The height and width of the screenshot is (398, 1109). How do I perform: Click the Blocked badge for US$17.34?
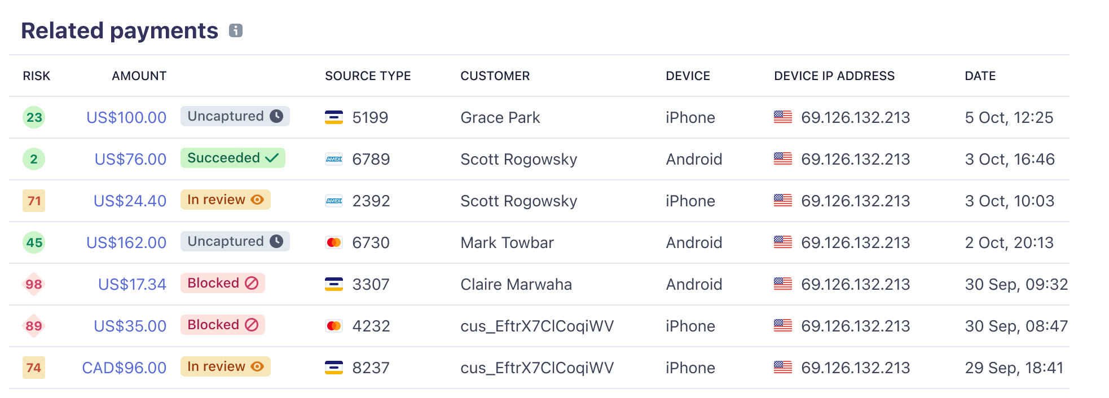[x=222, y=283]
